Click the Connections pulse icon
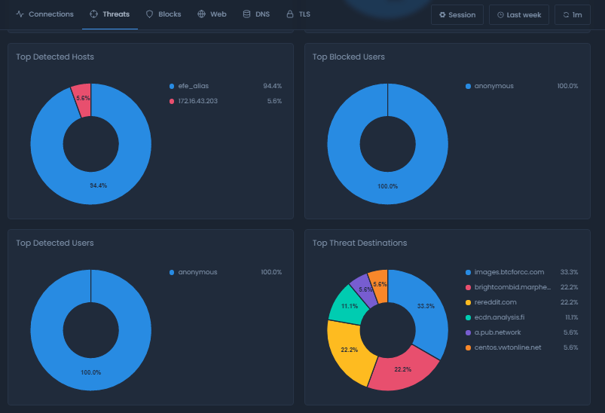The height and width of the screenshot is (413, 605). 20,14
